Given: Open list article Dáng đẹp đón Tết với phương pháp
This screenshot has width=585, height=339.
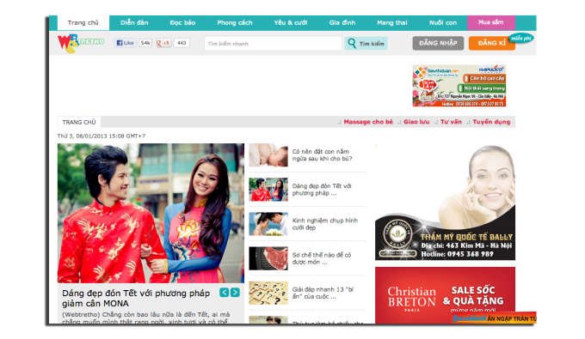Looking at the screenshot, I should click(322, 190).
